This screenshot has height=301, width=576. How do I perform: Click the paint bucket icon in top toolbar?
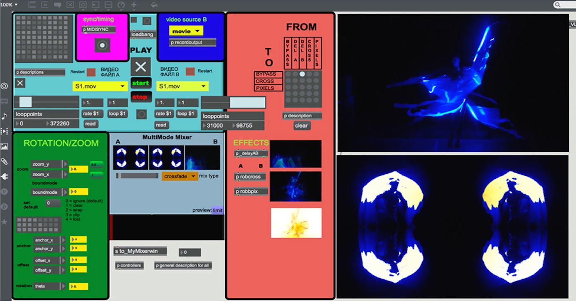(x=154, y=5)
